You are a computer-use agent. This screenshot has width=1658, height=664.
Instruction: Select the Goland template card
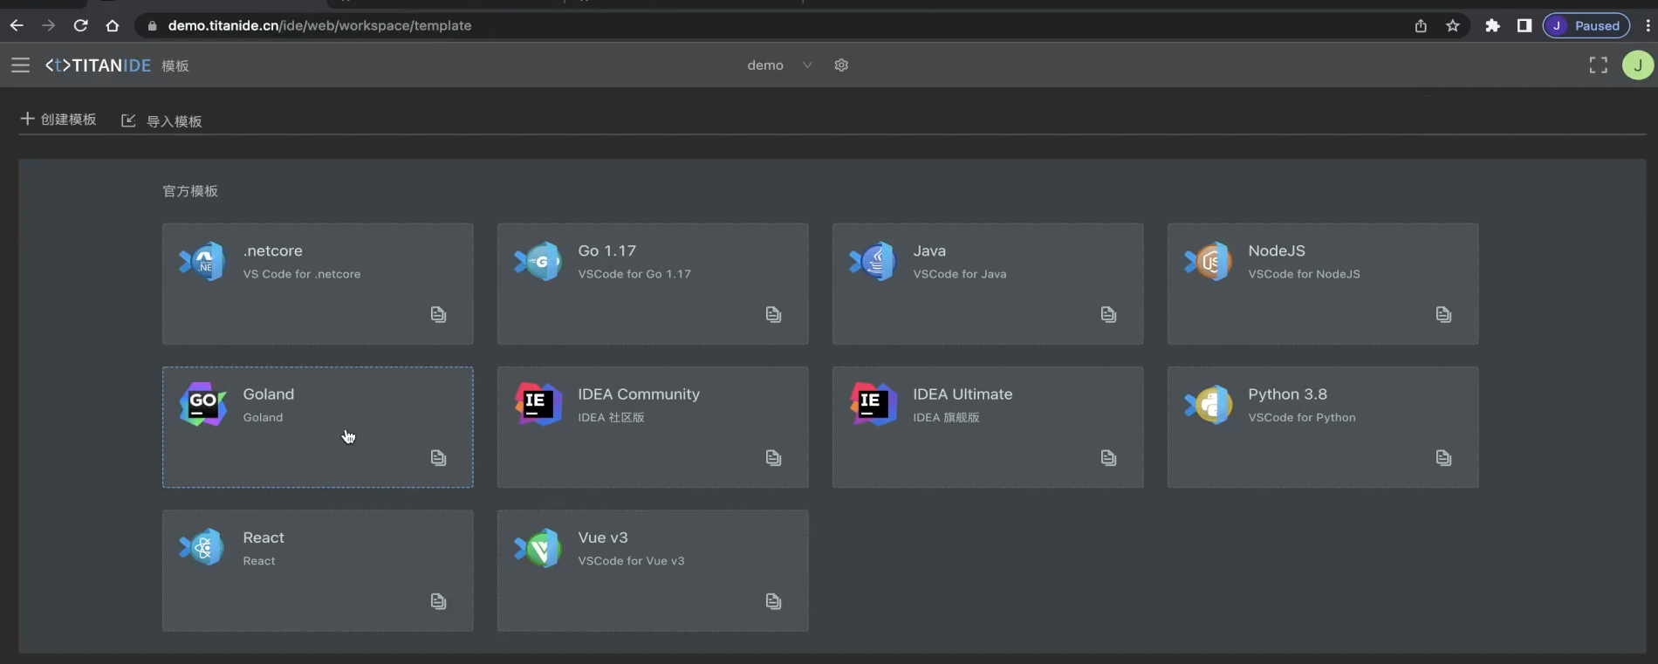click(x=318, y=427)
